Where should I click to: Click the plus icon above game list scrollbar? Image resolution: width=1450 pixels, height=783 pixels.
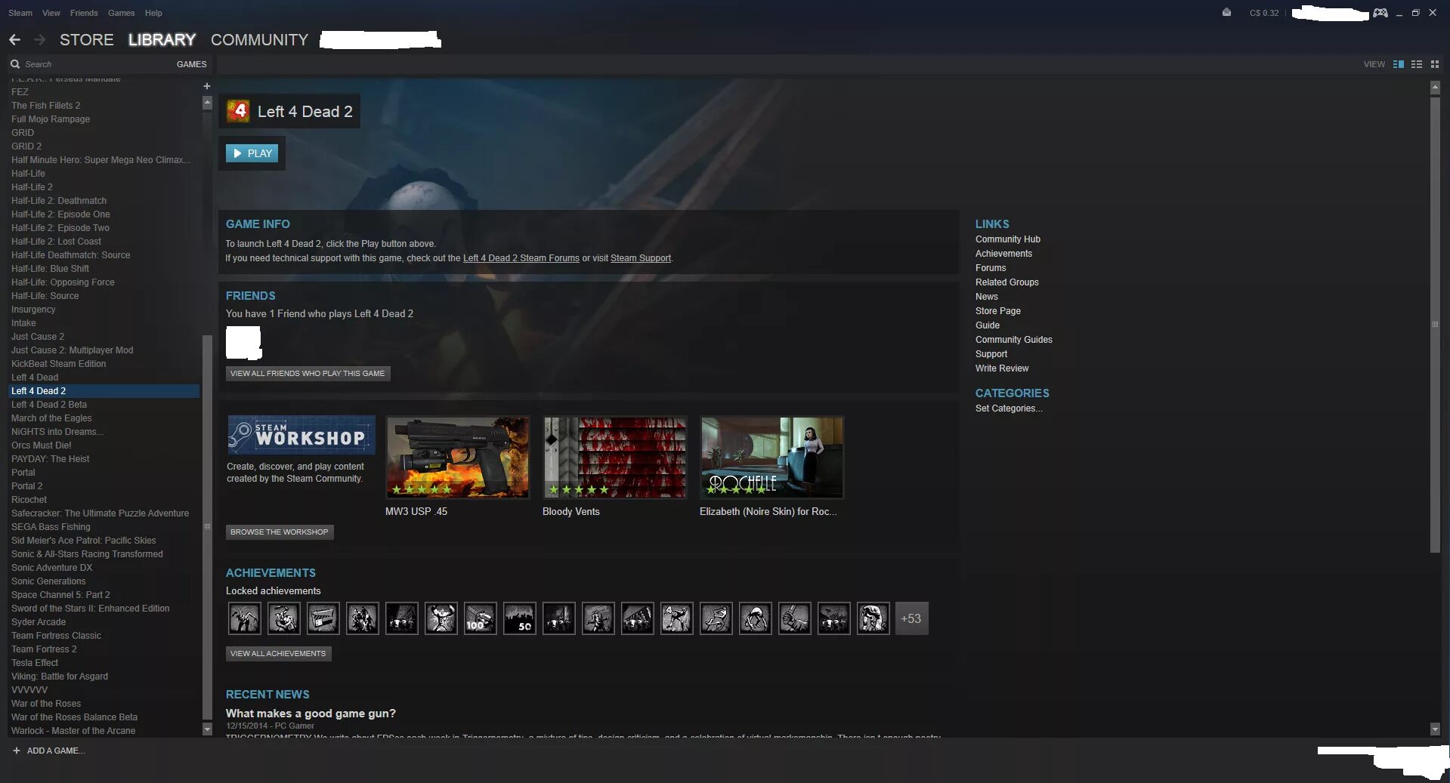pos(207,86)
